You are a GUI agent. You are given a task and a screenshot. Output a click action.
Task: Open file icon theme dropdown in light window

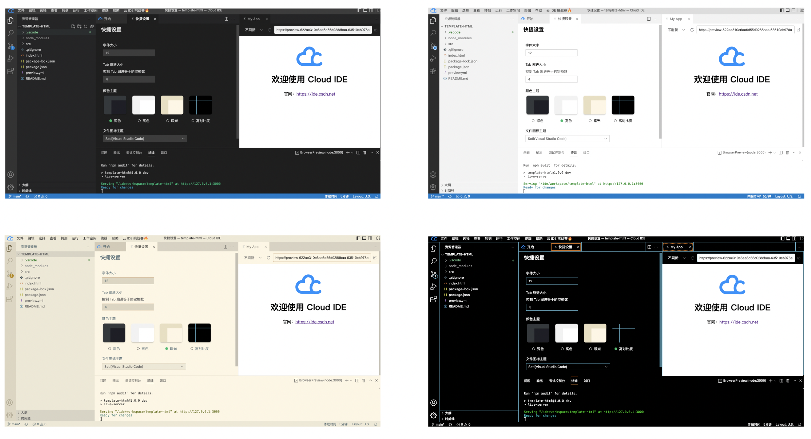click(567, 139)
